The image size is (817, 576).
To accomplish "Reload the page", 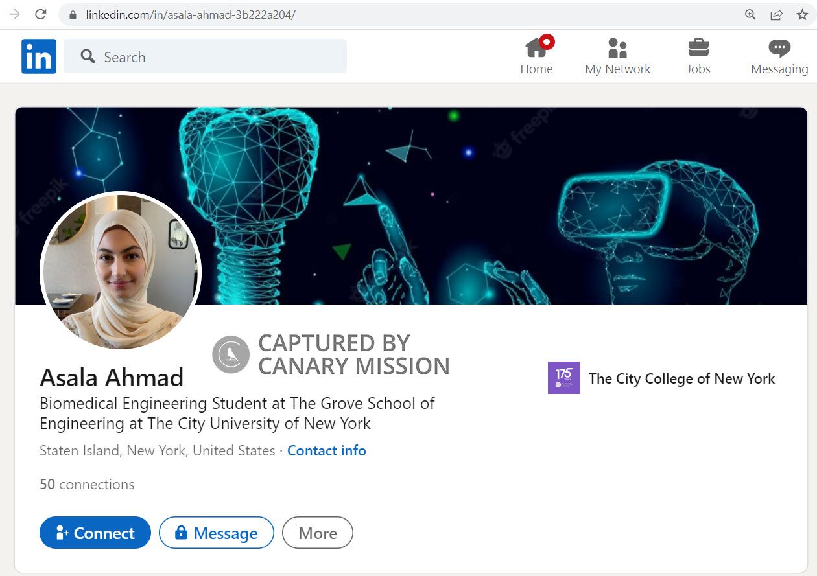I will (x=40, y=14).
